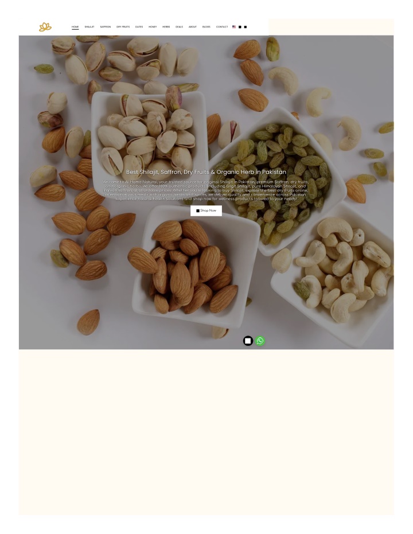Open the Honey menu item

coord(152,27)
